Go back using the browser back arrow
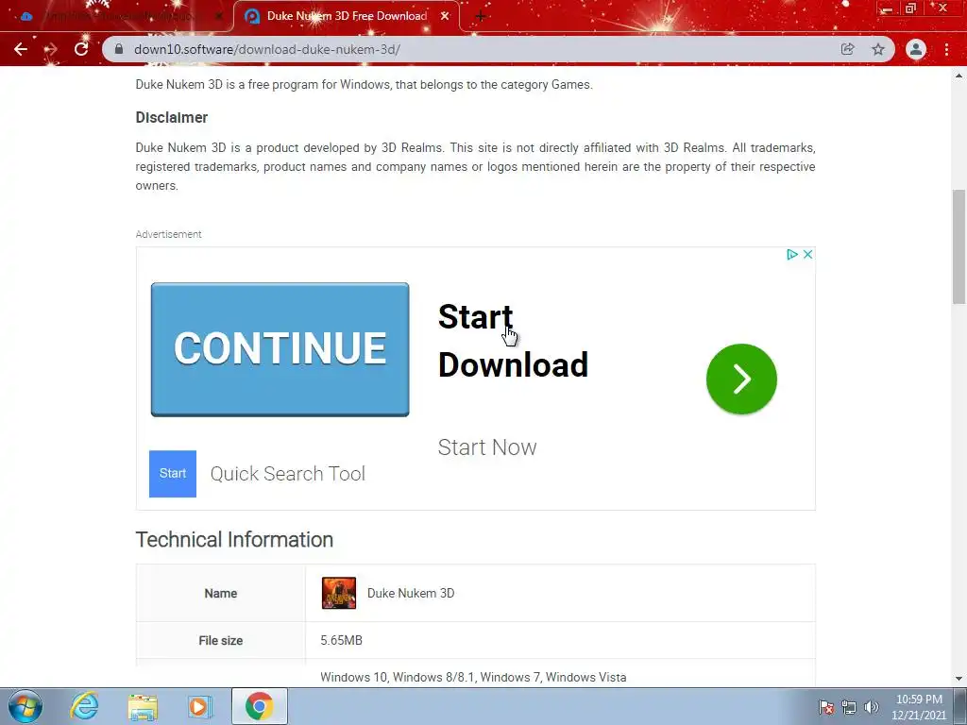967x725 pixels. (x=21, y=49)
